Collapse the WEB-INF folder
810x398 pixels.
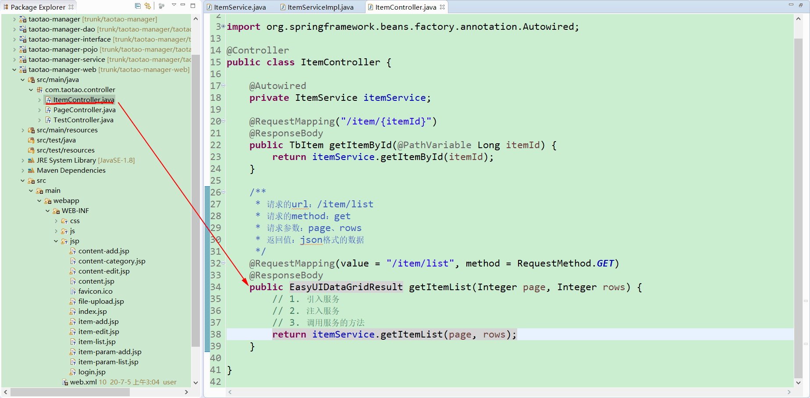click(48, 211)
